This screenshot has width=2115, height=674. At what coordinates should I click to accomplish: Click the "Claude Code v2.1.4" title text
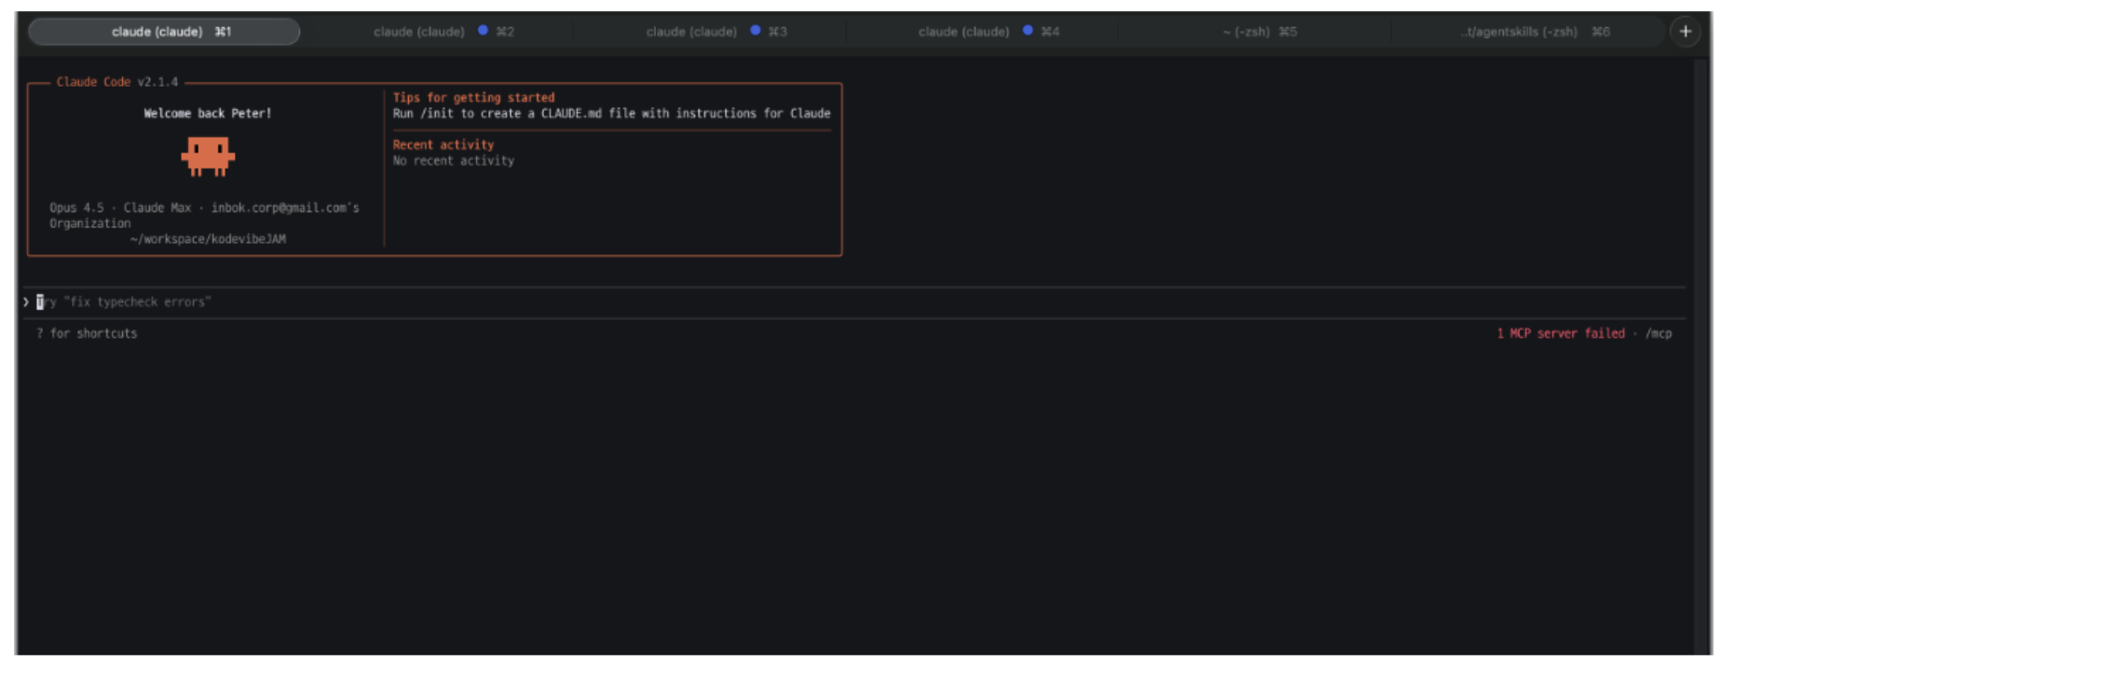coord(117,82)
